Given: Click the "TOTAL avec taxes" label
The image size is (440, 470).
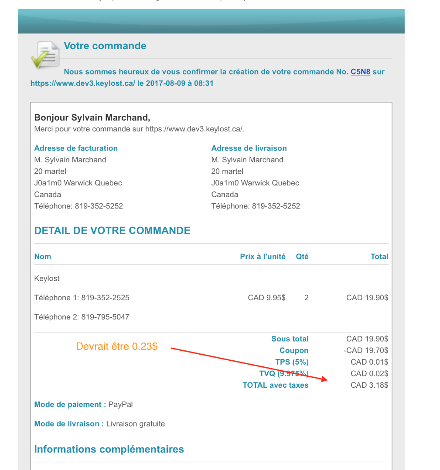Looking at the screenshot, I should 275,385.
